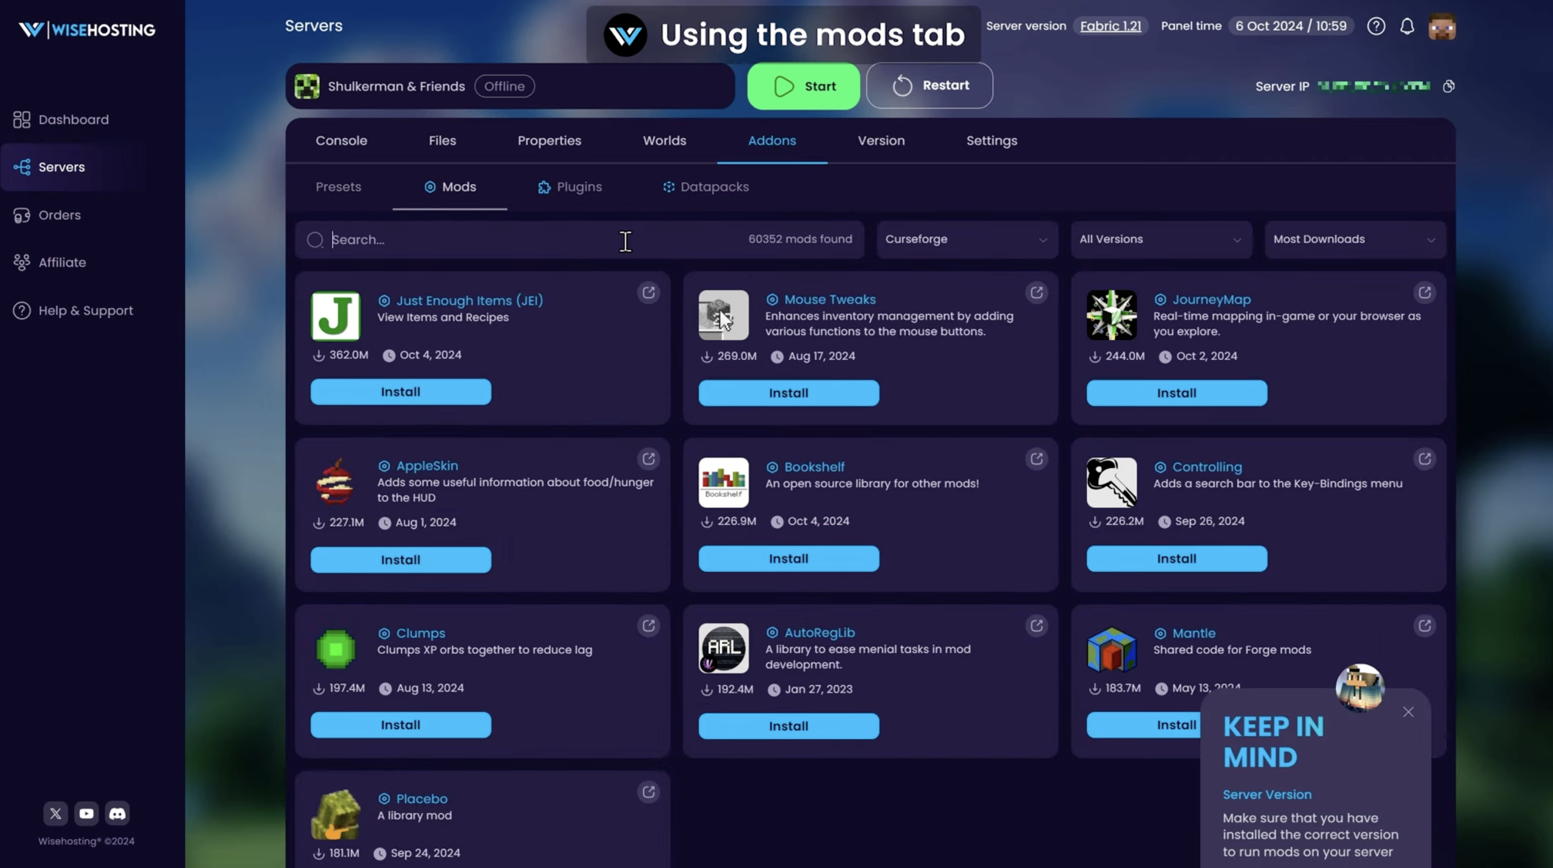The image size is (1553, 868).
Task: Open Bookshelf external link icon
Action: pyautogui.click(x=1037, y=458)
